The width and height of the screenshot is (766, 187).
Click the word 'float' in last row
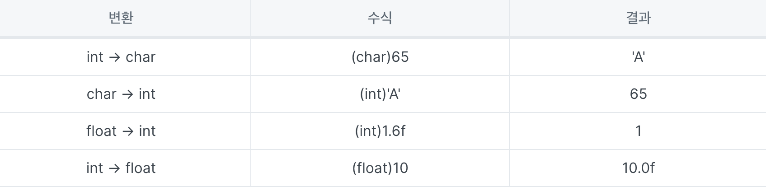(x=141, y=168)
